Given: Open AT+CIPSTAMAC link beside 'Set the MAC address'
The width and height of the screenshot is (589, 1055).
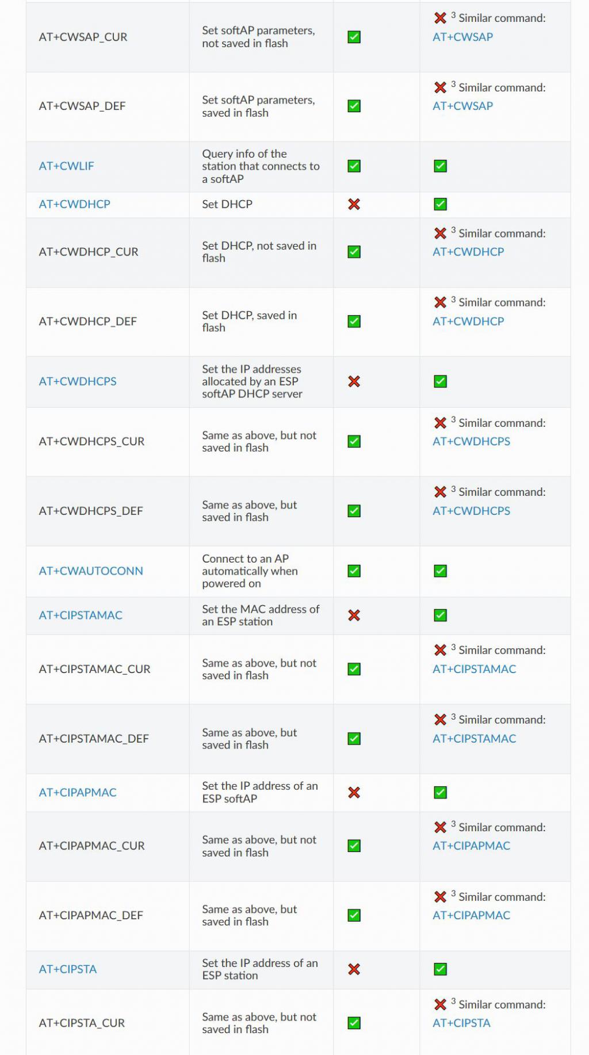Looking at the screenshot, I should click(x=81, y=616).
